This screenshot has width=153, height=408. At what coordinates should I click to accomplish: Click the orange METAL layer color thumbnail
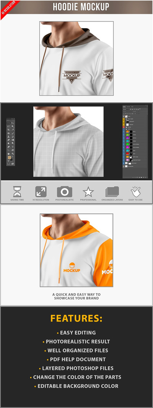(x=127, y=132)
